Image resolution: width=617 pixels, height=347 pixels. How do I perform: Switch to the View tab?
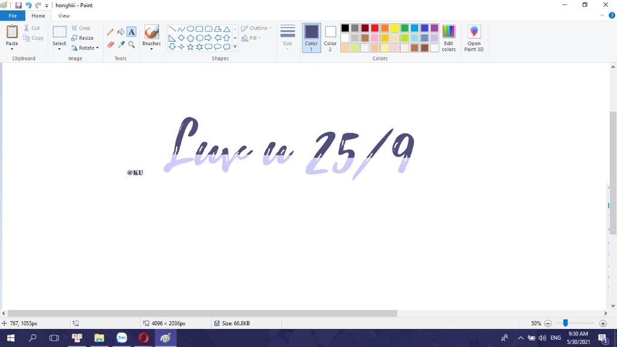point(64,16)
